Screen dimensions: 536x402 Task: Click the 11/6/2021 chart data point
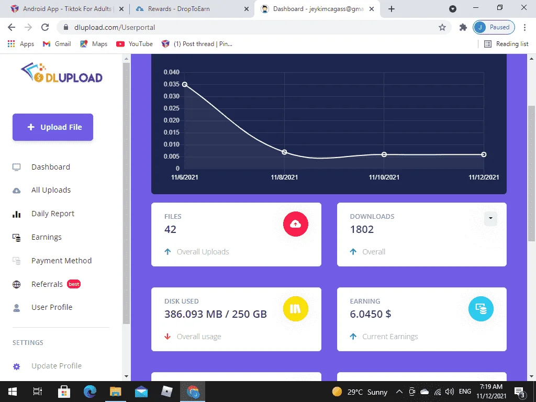185,84
